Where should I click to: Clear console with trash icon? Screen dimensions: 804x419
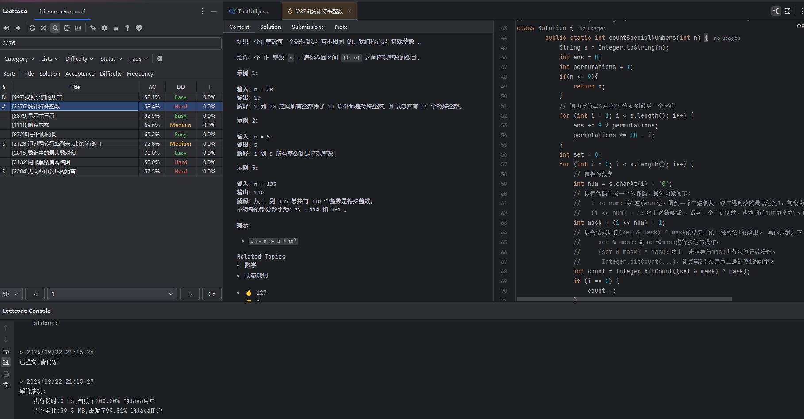6,385
